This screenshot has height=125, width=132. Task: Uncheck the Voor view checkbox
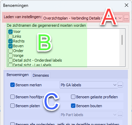10,32
